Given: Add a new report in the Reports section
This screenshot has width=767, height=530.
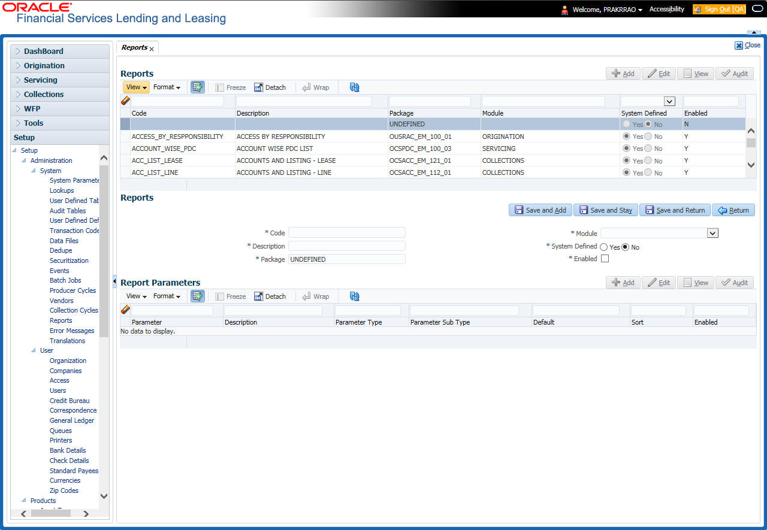Looking at the screenshot, I should click(623, 74).
